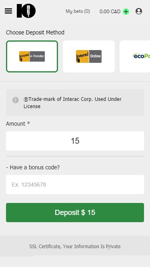Tap the green plus add-funds icon

click(126, 12)
